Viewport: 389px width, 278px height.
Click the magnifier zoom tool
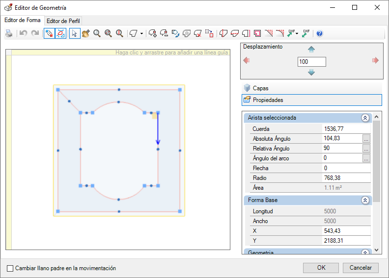(x=97, y=33)
